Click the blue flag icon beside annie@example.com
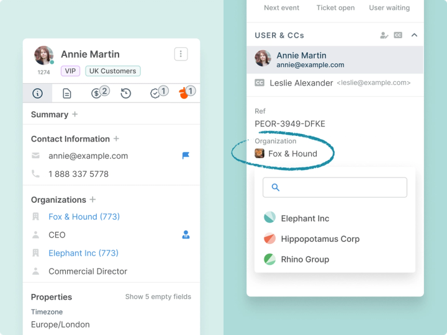 pyautogui.click(x=186, y=156)
